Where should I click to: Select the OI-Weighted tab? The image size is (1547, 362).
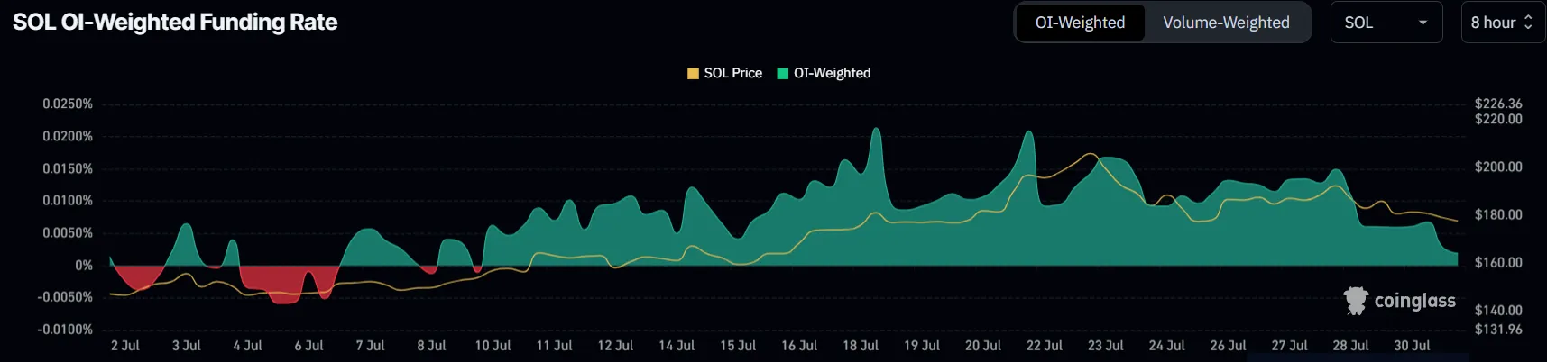point(1080,23)
